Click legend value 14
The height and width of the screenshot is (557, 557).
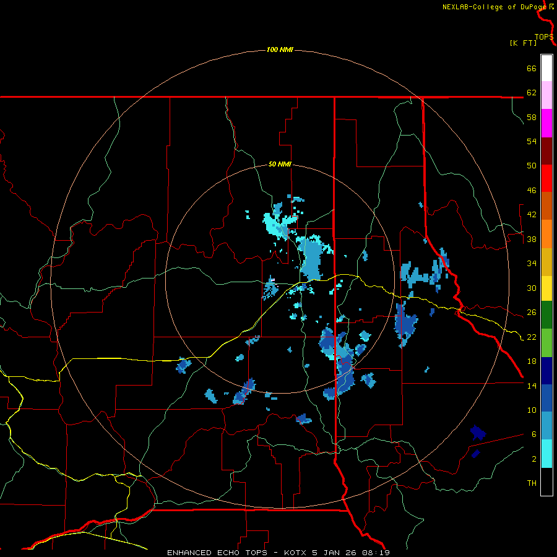point(532,386)
